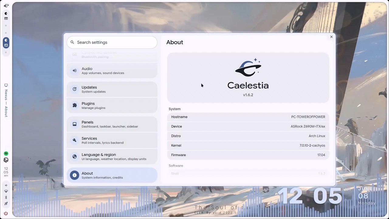Switch to the Panels section

click(112, 124)
